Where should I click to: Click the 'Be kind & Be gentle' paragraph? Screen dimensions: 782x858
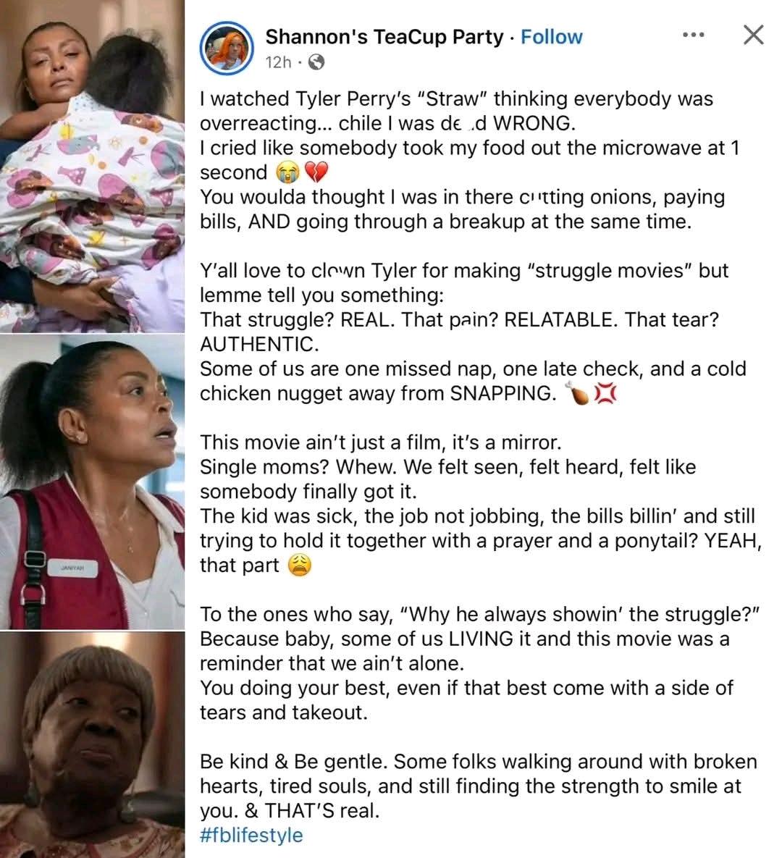coord(479,786)
